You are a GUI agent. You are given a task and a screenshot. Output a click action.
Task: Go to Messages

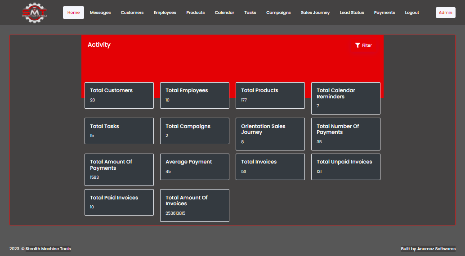[x=100, y=13]
